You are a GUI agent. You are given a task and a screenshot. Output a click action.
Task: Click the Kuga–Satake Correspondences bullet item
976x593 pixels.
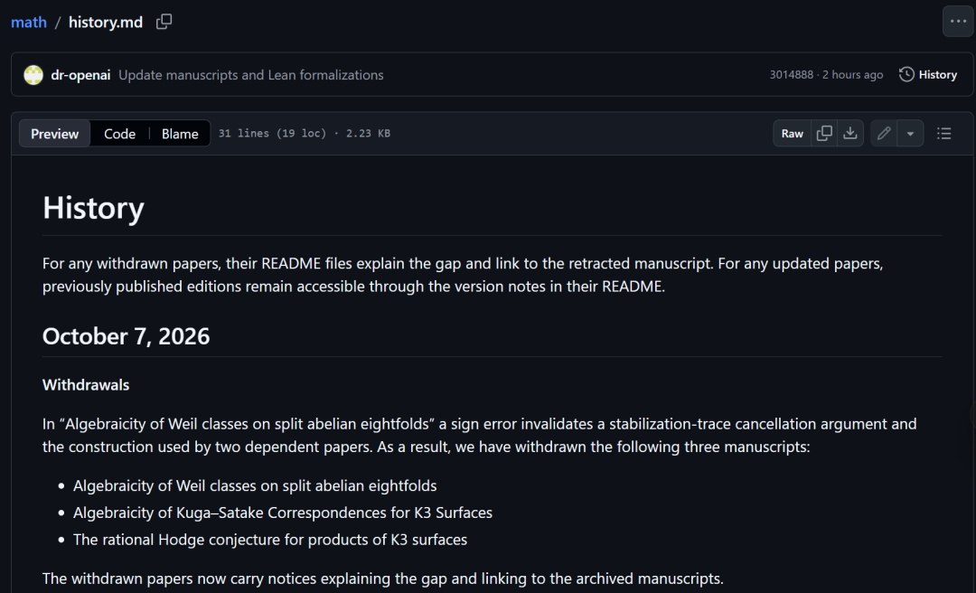point(283,513)
